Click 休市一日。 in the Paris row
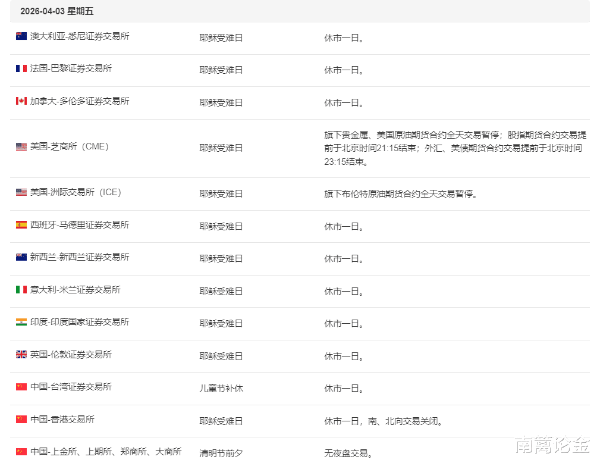Image resolution: width=600 pixels, height=466 pixels. coord(344,70)
